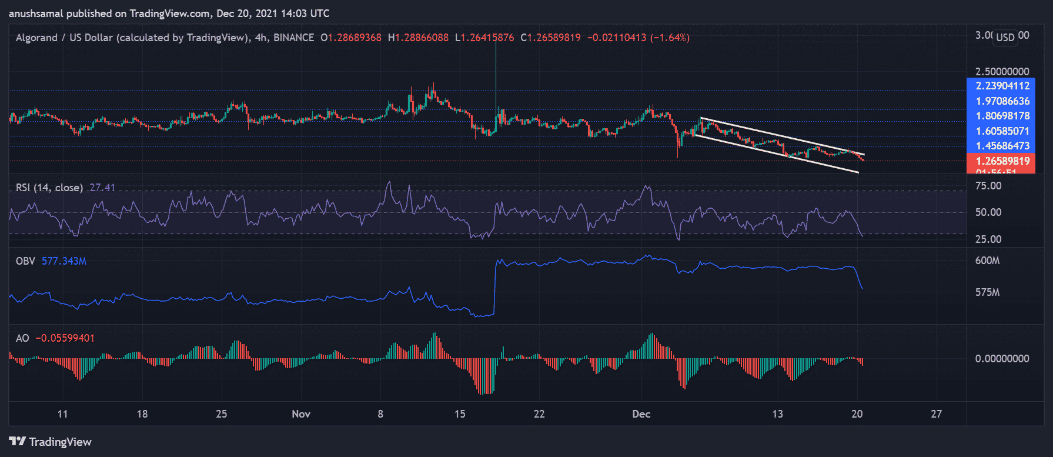This screenshot has width=1053, height=457.
Task: Click the red current price label 1.26589819
Action: (1002, 161)
